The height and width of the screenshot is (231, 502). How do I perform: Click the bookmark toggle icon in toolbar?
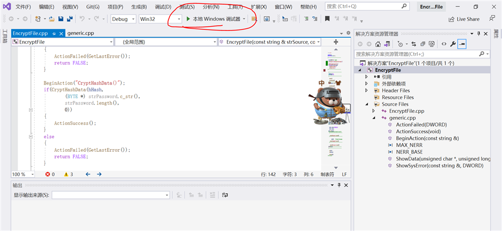(327, 19)
